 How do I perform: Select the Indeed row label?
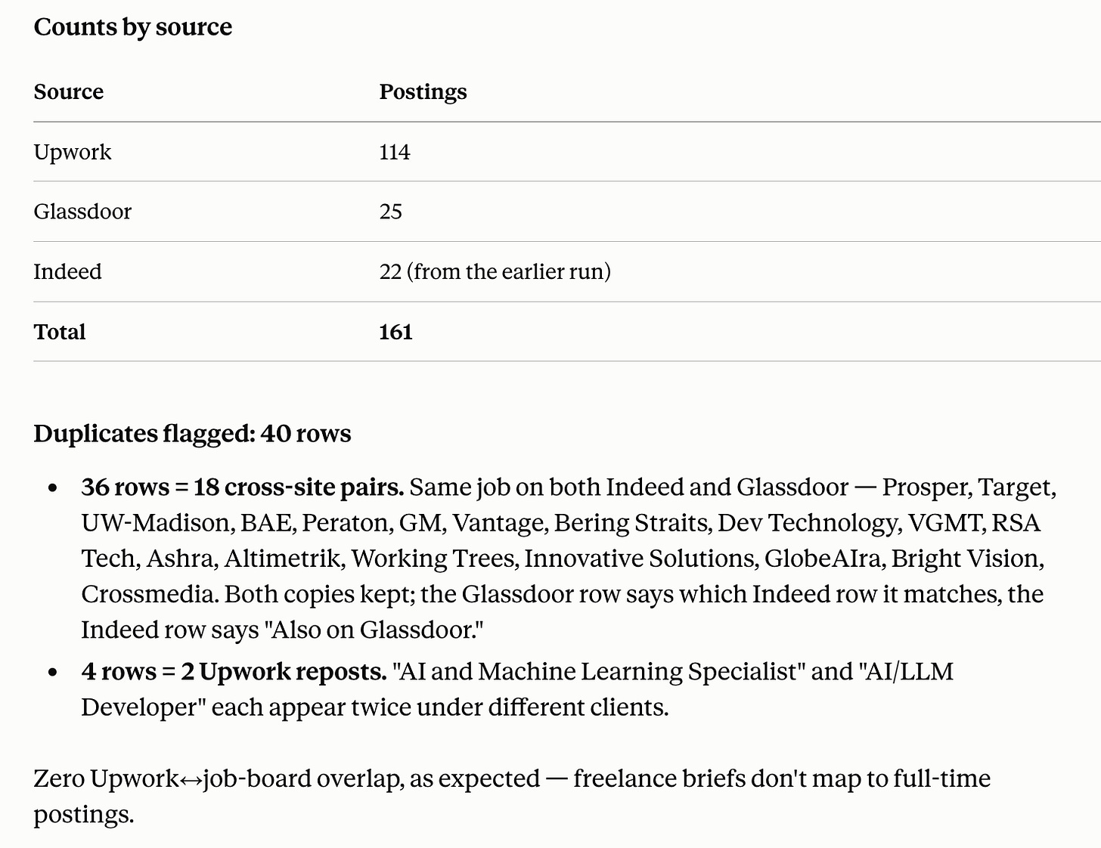(67, 271)
